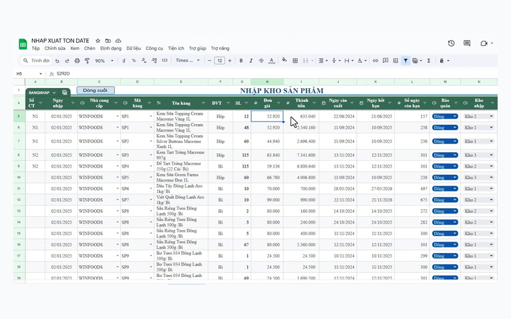Click the merge cells icon

point(305,61)
